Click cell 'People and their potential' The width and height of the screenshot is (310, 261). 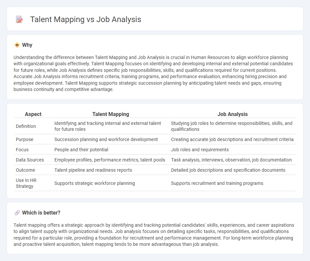point(111,150)
